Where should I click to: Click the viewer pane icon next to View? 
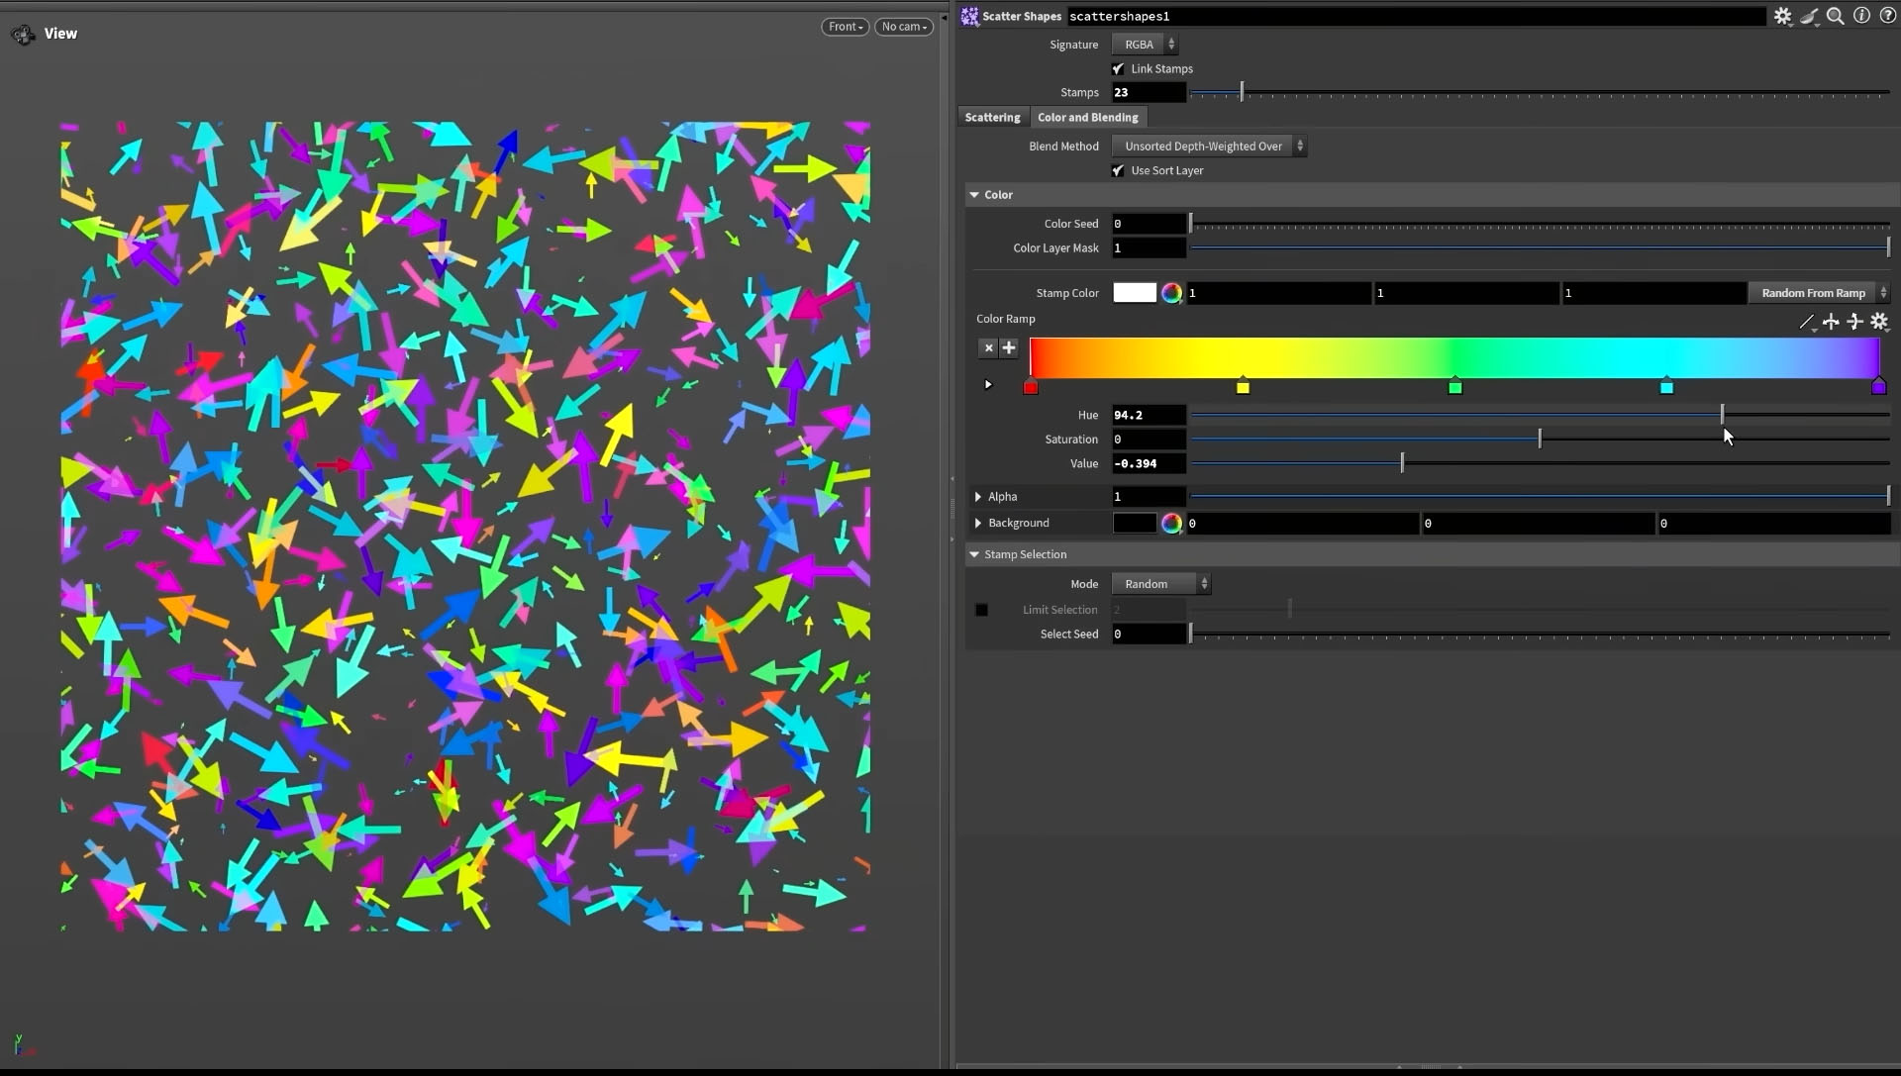pos(23,35)
